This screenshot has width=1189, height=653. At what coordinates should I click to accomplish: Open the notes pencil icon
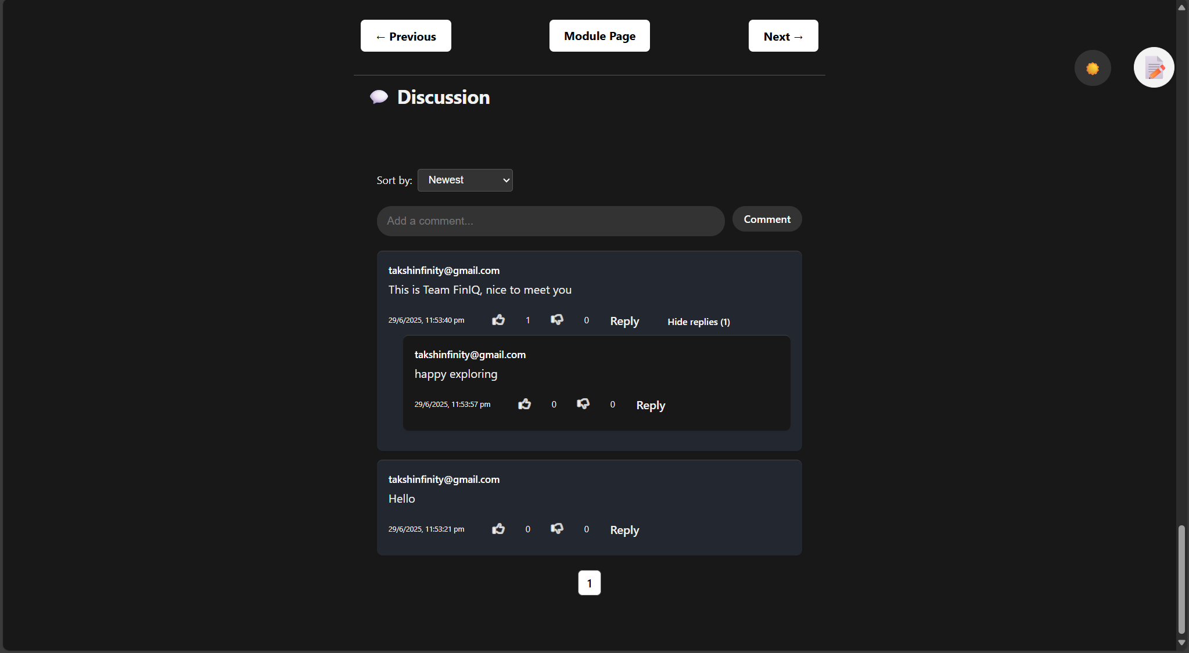tap(1154, 68)
